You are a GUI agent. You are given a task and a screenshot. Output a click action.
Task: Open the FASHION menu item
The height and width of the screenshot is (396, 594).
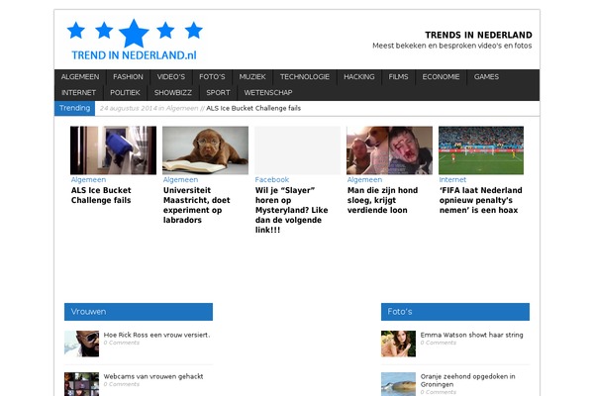tap(128, 77)
